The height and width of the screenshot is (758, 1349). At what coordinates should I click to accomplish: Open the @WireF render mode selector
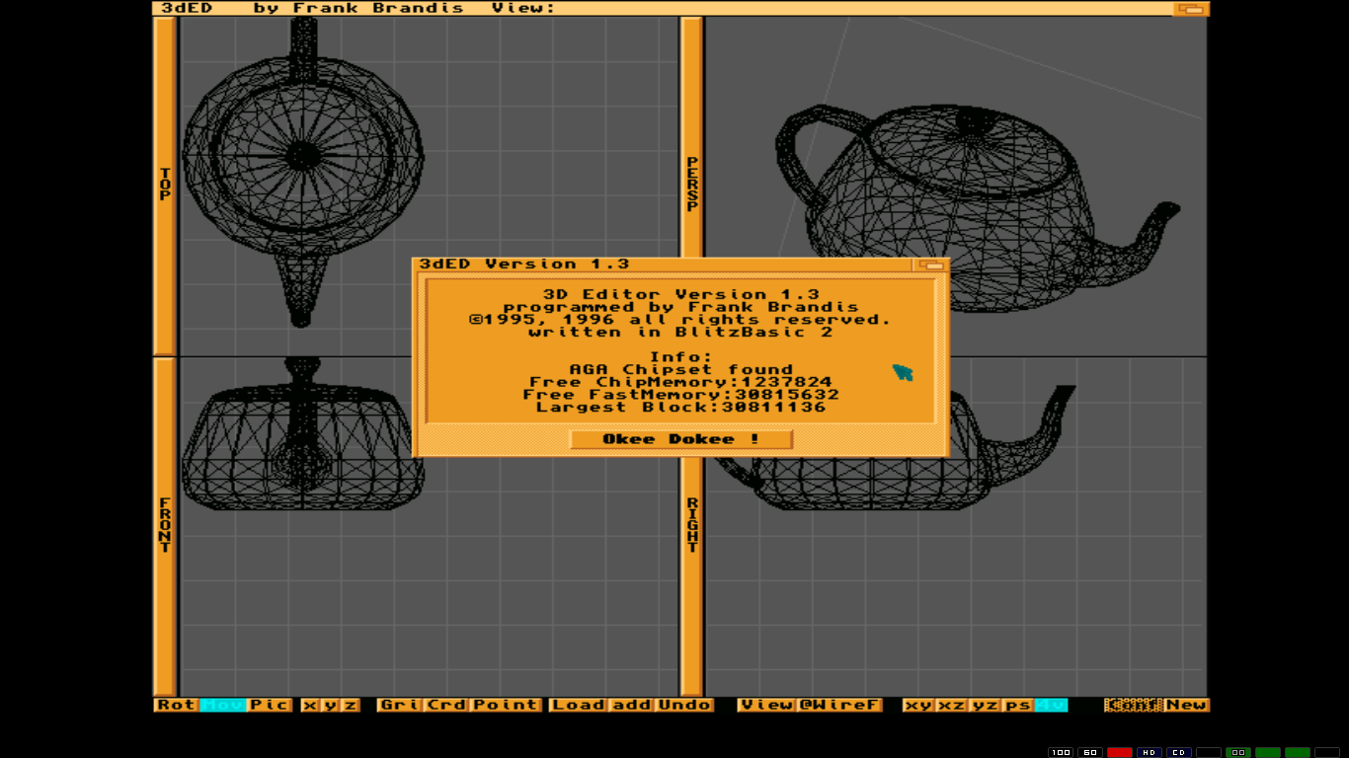coord(838,705)
